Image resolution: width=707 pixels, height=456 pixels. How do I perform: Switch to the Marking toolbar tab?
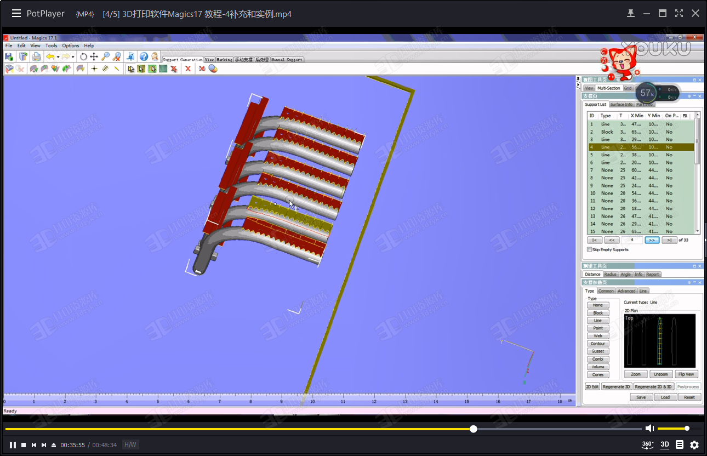coord(224,59)
